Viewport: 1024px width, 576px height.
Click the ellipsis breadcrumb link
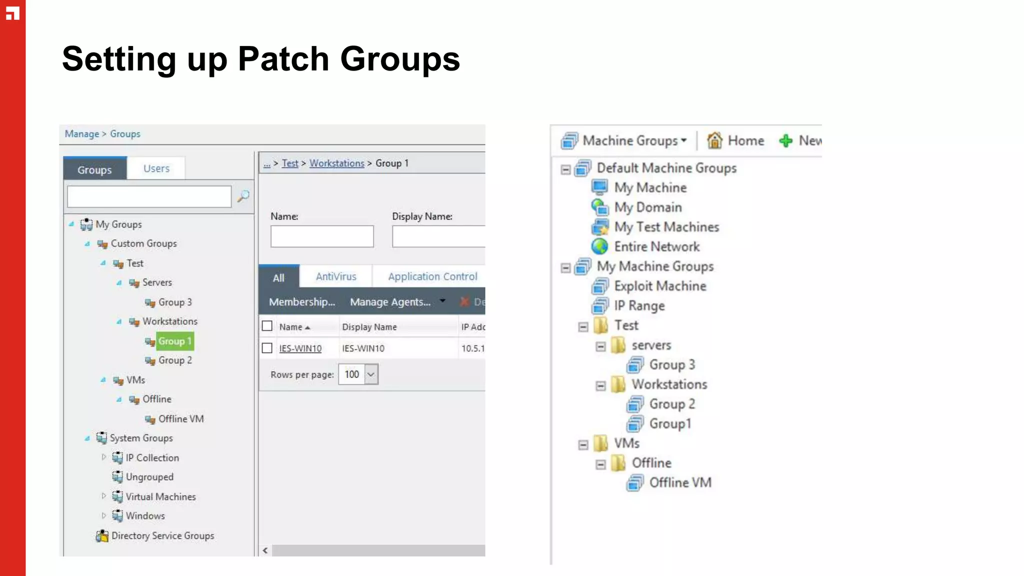[267, 163]
